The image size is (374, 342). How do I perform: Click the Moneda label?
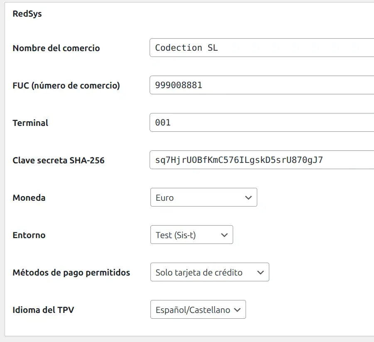(x=29, y=198)
